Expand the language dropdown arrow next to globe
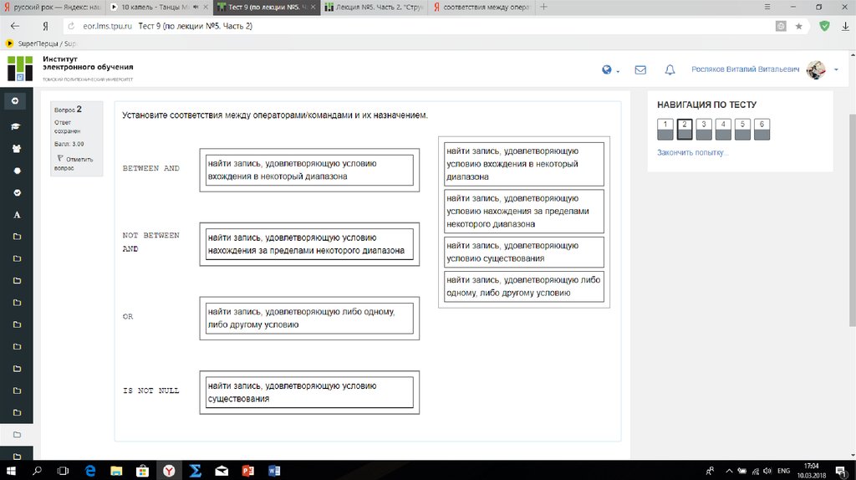The height and width of the screenshot is (480, 856). click(618, 72)
